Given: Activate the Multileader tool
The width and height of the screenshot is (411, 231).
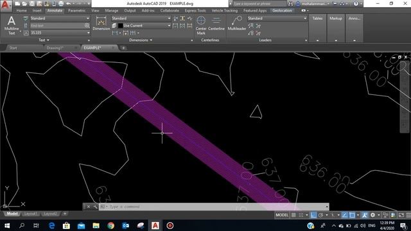Looking at the screenshot, I should point(237,23).
